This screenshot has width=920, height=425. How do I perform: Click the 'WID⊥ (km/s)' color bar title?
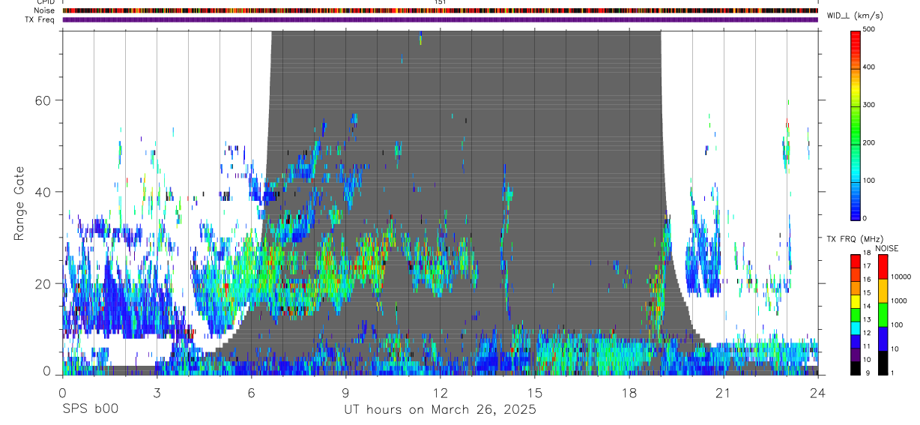[x=856, y=16]
